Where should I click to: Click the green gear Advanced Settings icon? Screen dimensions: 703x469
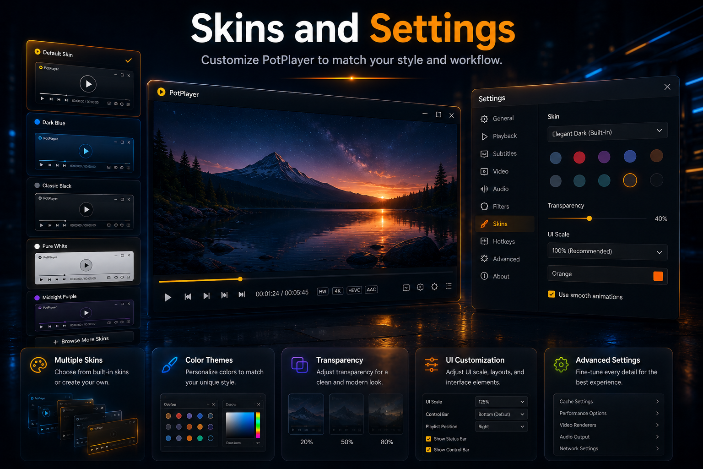pos(561,365)
